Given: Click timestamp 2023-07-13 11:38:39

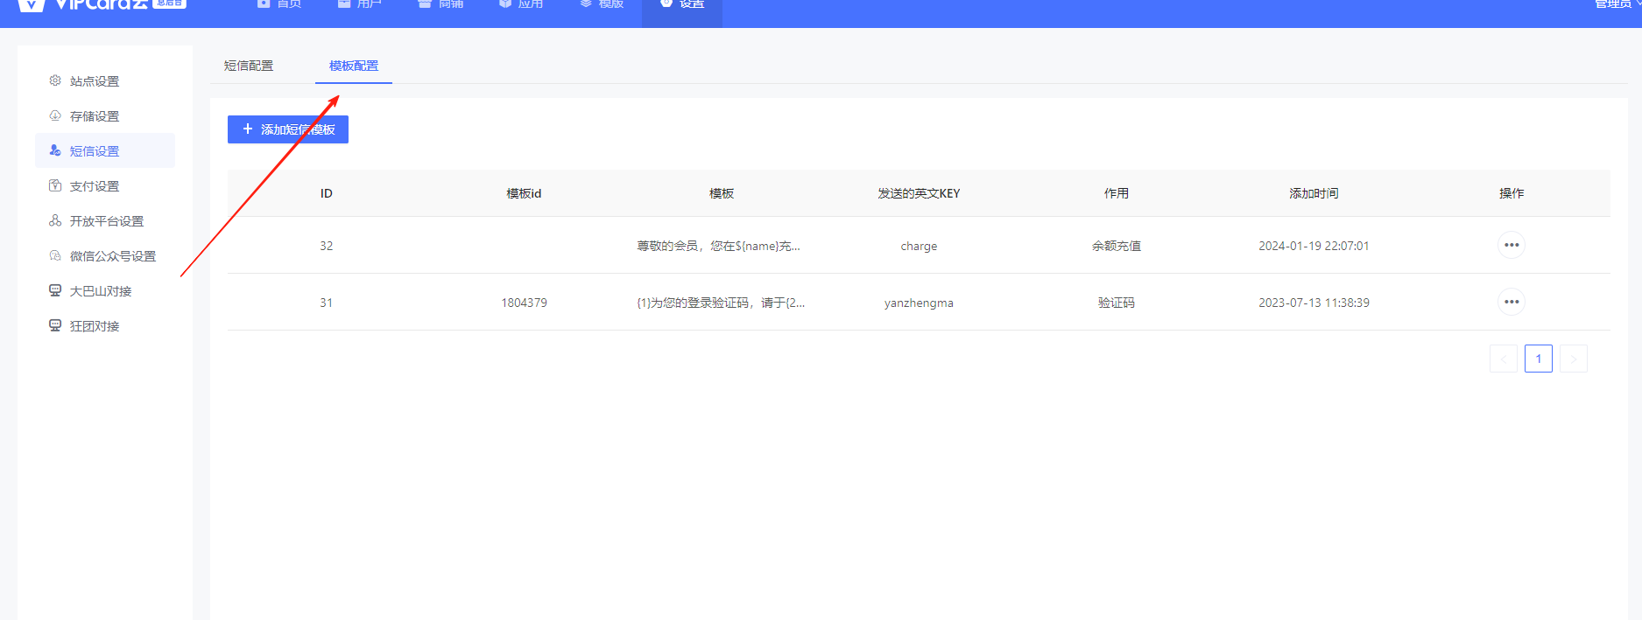Looking at the screenshot, I should click(x=1314, y=303).
